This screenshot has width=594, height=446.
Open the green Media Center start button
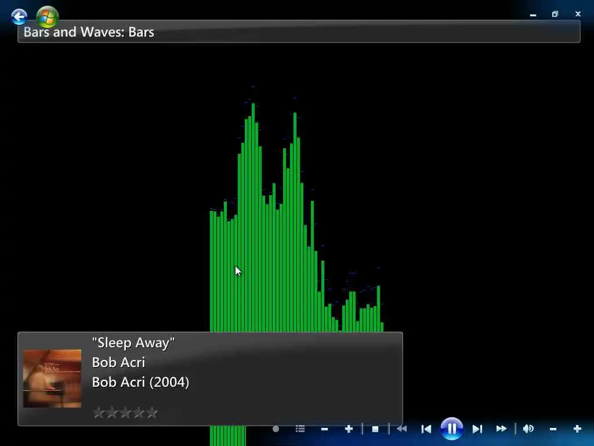click(48, 17)
